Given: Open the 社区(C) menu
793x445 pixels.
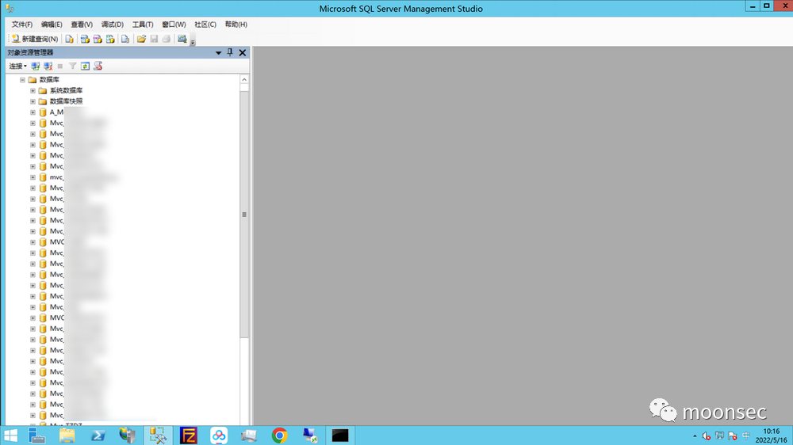Looking at the screenshot, I should coord(205,25).
